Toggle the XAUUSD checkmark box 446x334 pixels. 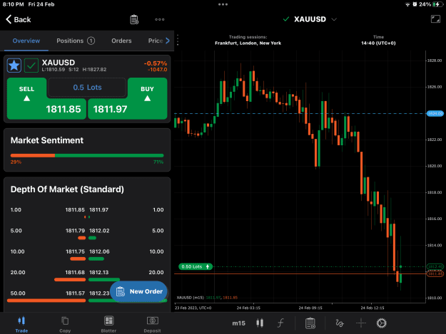(31, 66)
